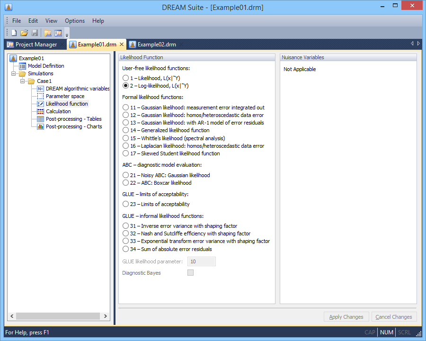This screenshot has height=341, width=426.
Task: Open the Edit menu
Action: pyautogui.click(x=33, y=21)
